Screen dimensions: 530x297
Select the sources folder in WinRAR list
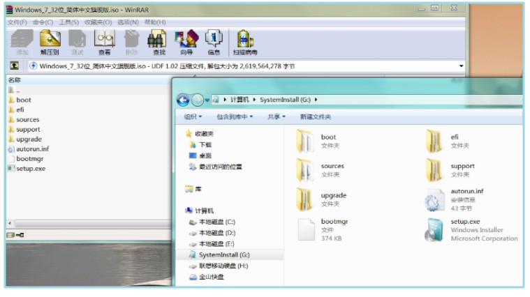tap(27, 119)
